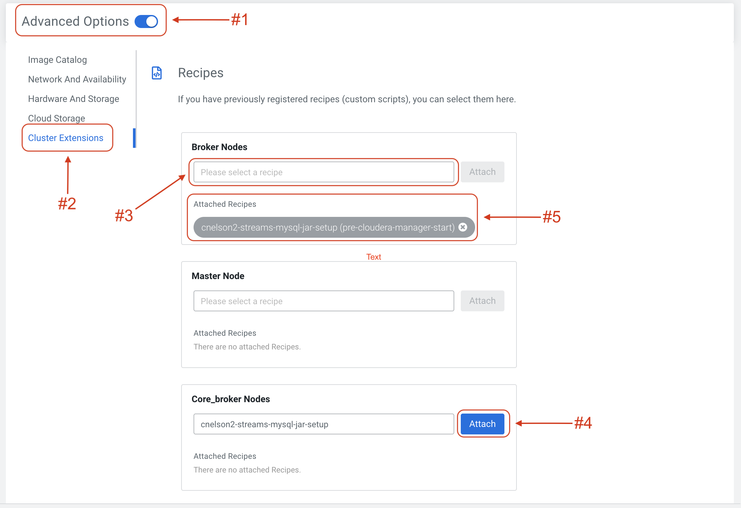Click the attached recipe chip in Broker Nodes
Screen dimensions: 741x508
pos(327,227)
